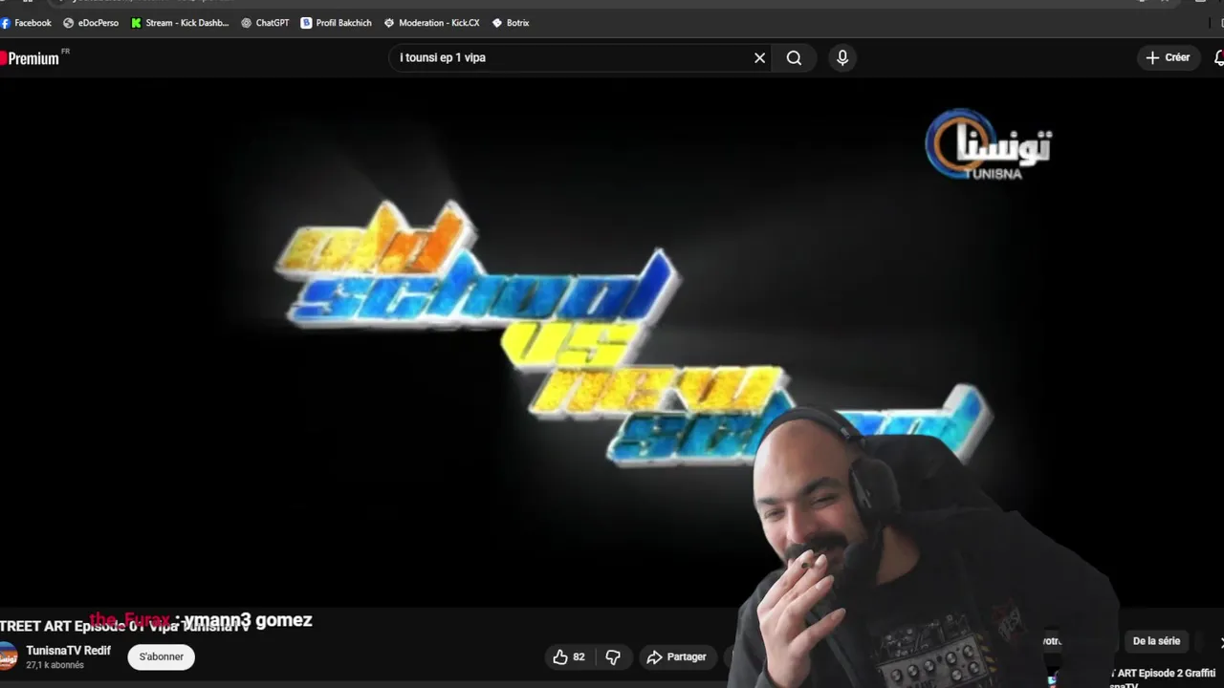Open the notifications bell
This screenshot has width=1224, height=688.
[1218, 58]
